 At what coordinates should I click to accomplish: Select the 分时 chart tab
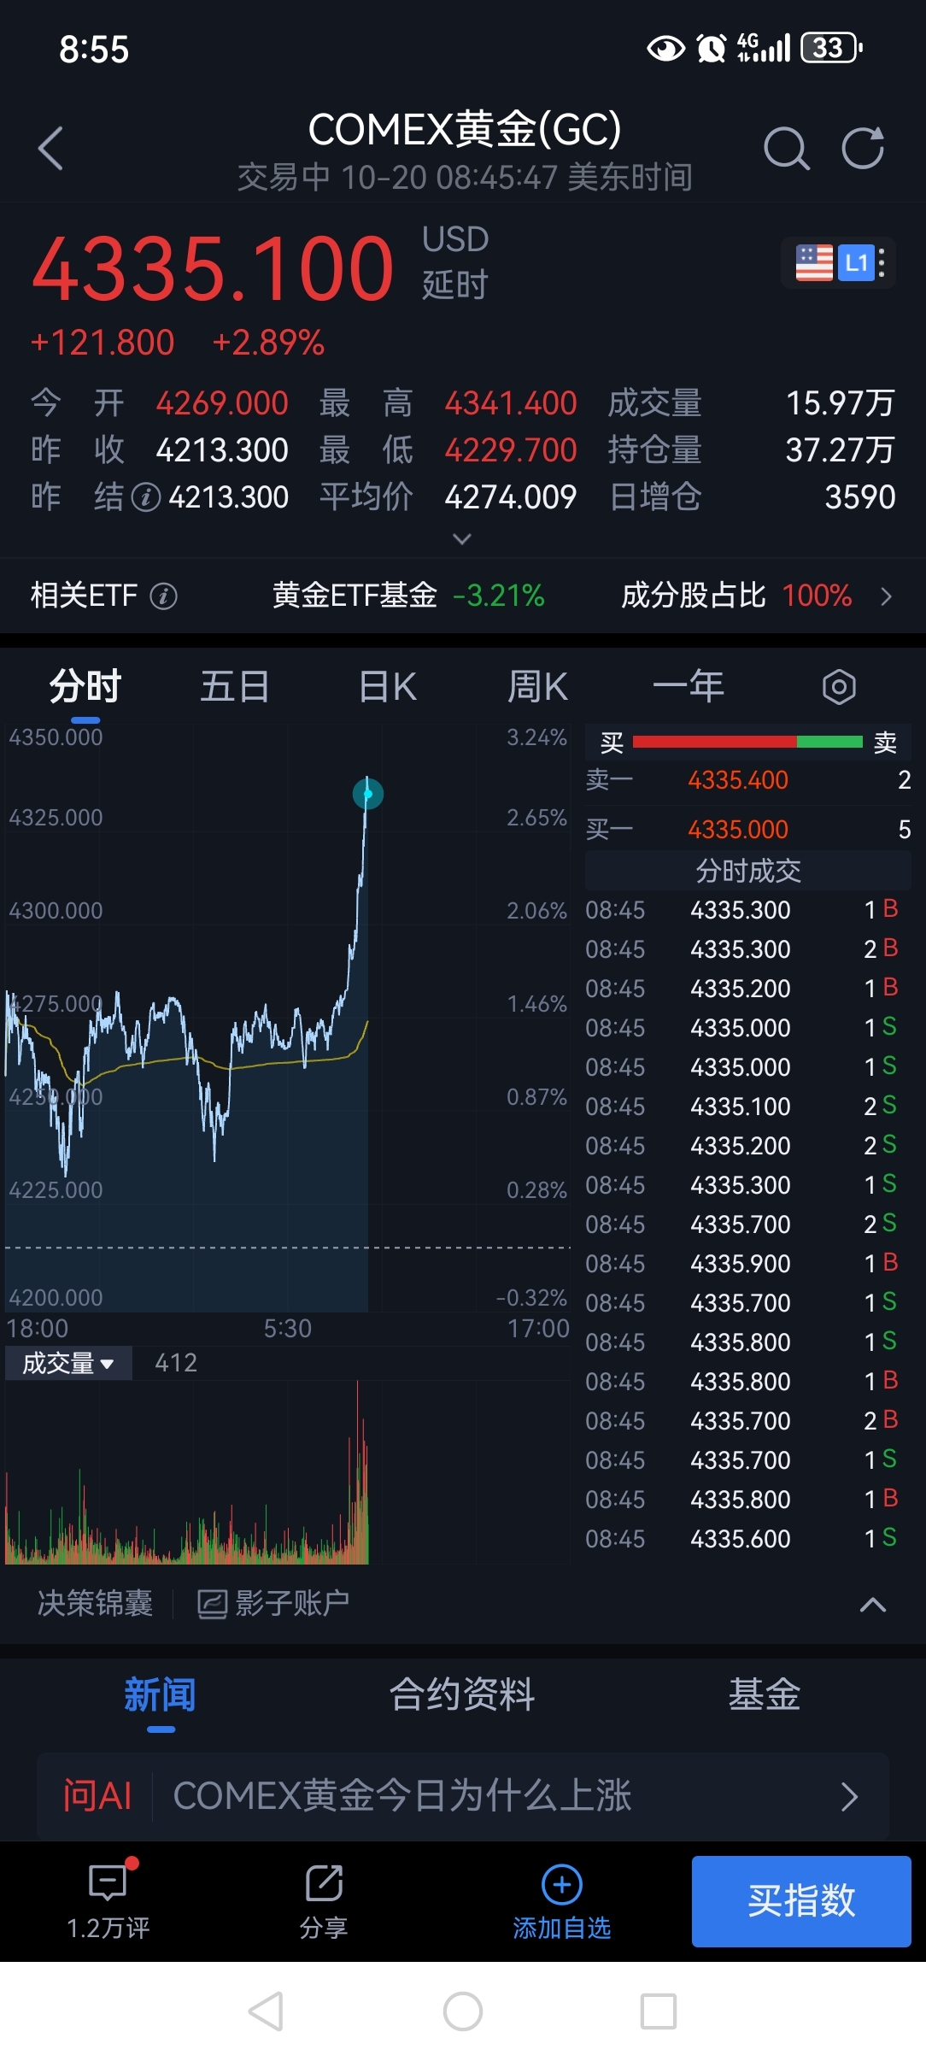tap(85, 687)
